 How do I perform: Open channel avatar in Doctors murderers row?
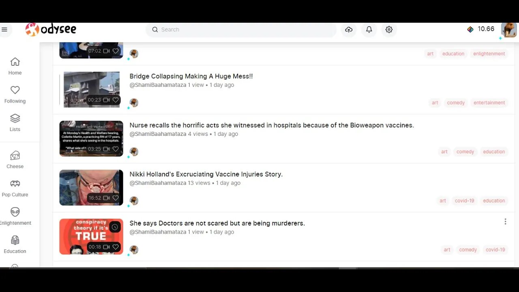134,250
